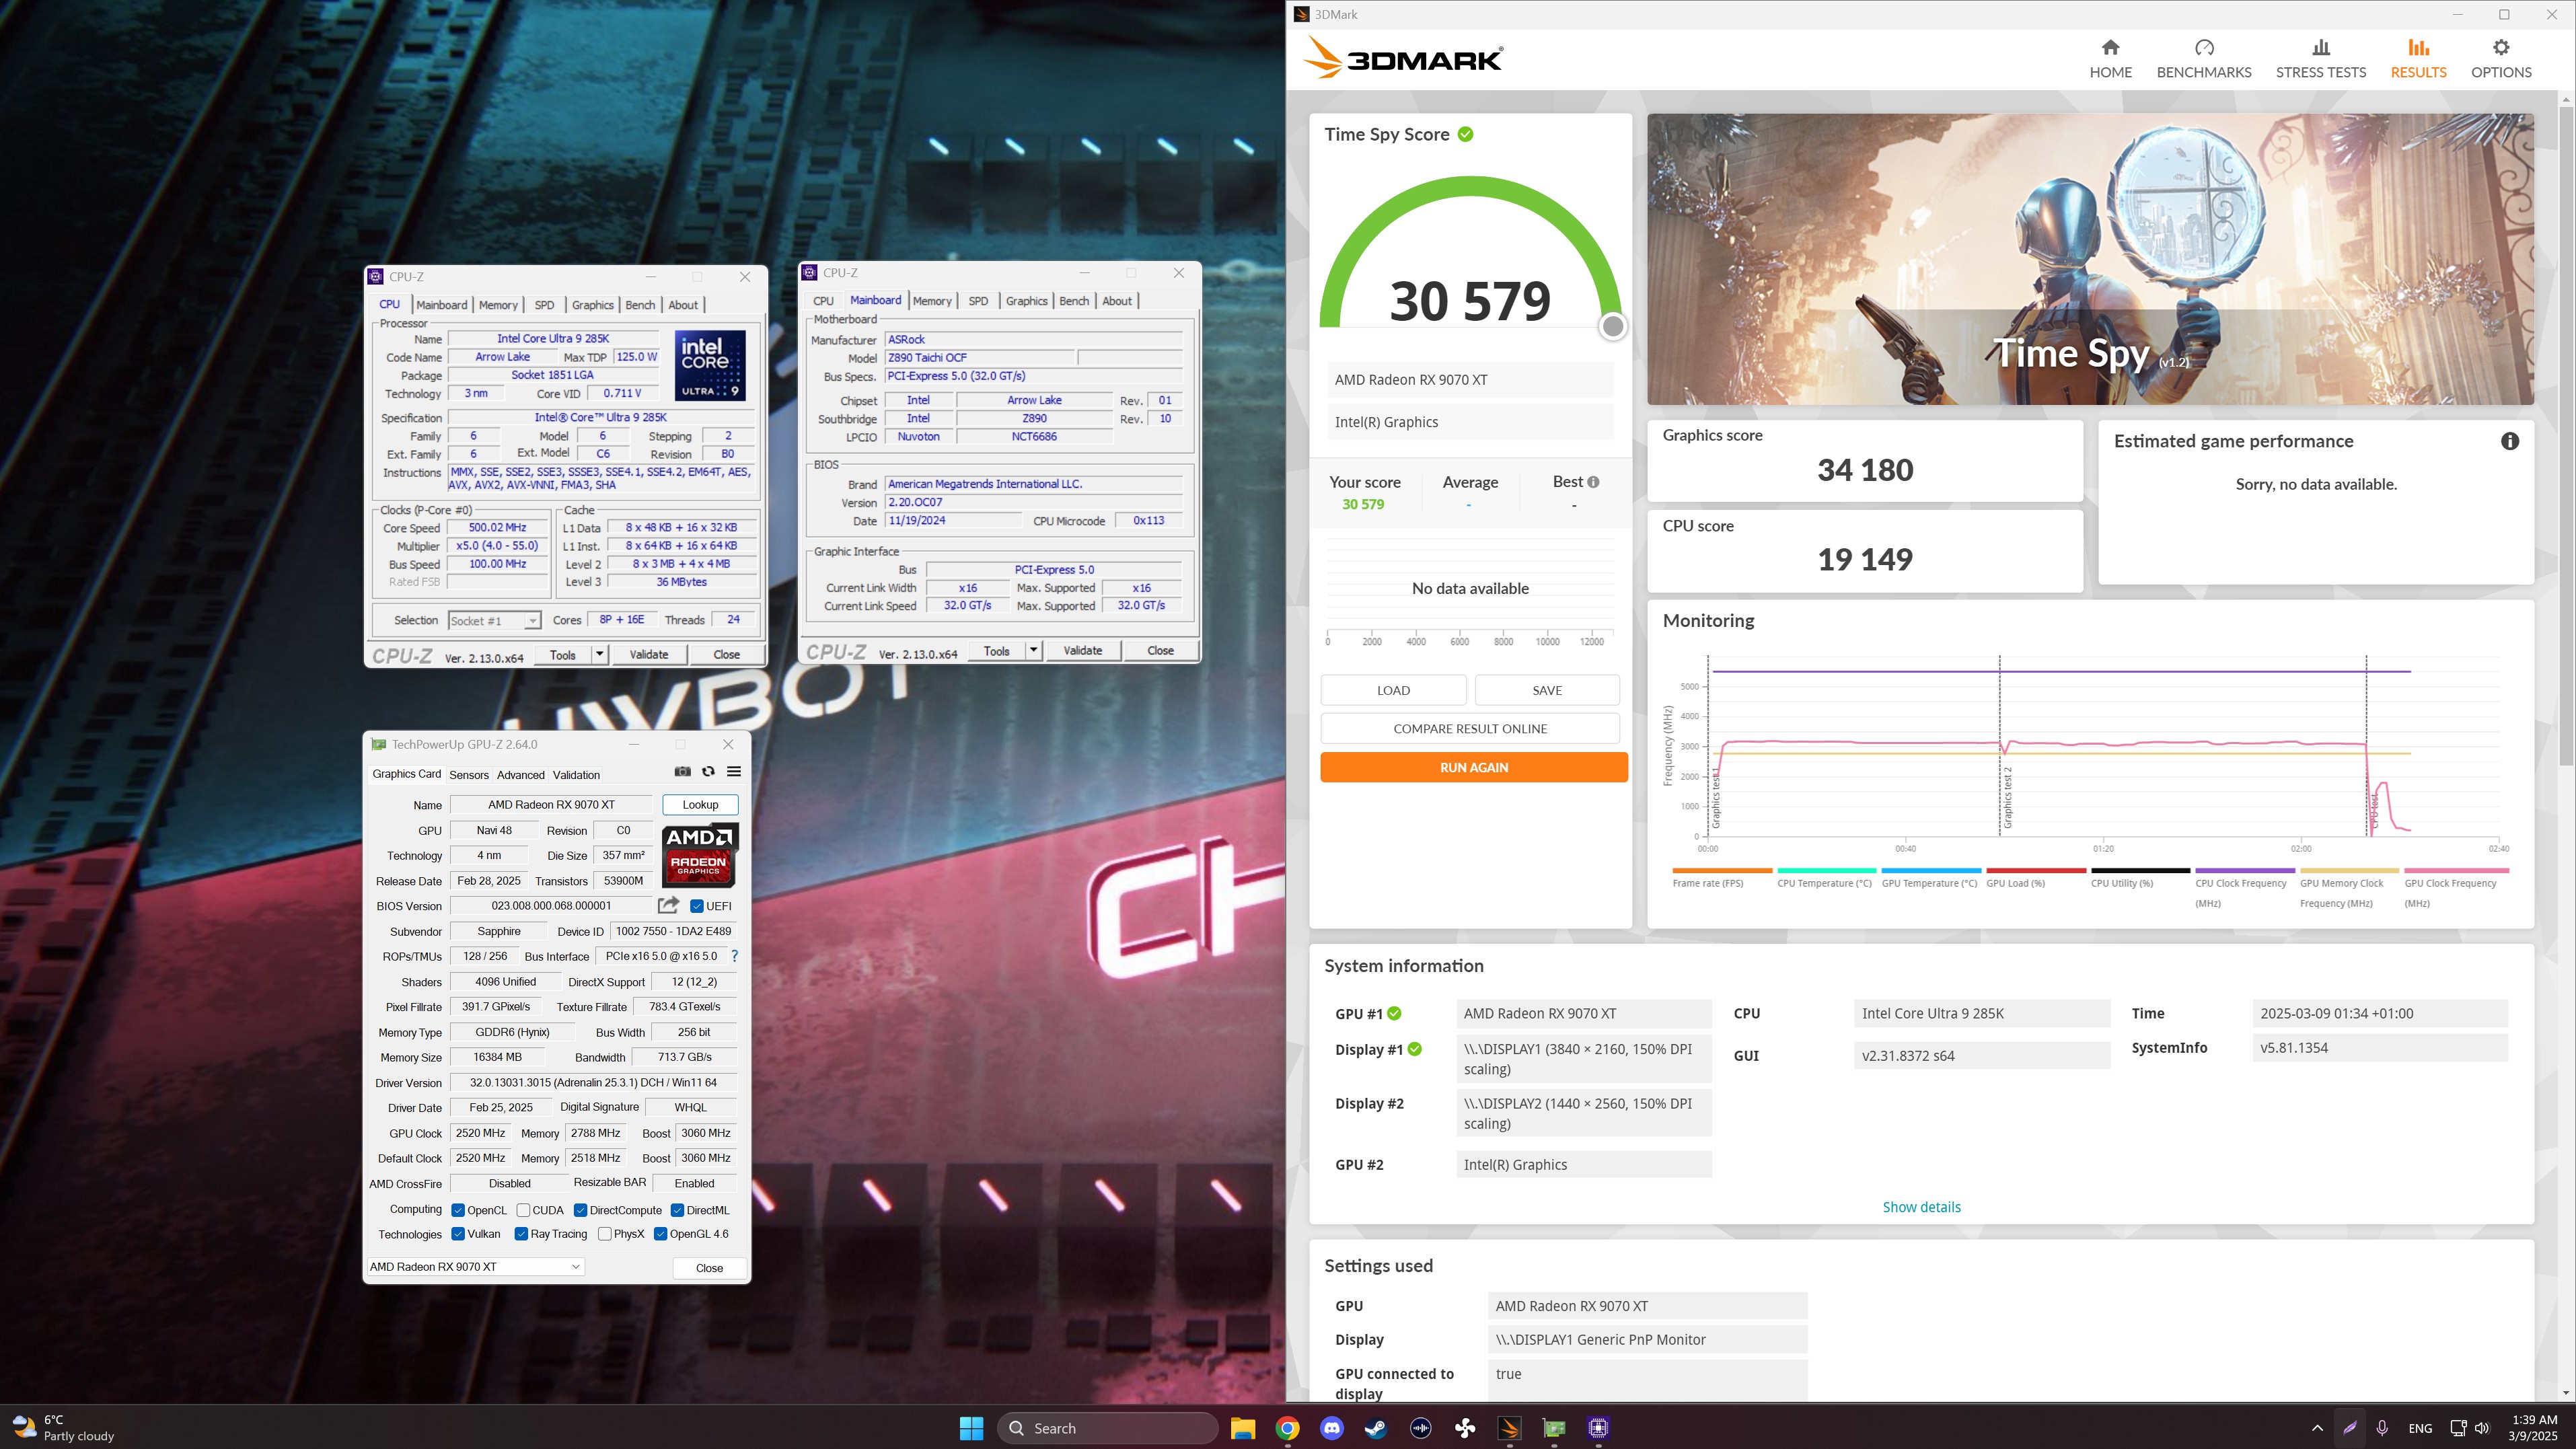The image size is (2576, 1449).
Task: Toggle the UEFI checkbox in GPU-Z
Action: click(x=697, y=906)
